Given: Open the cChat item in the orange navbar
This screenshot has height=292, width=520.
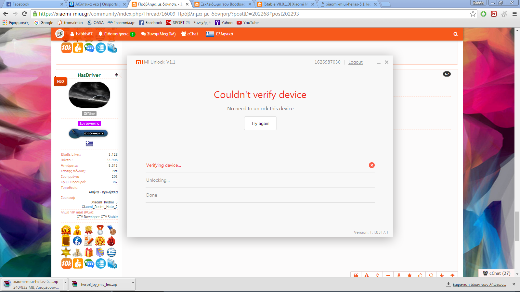Looking at the screenshot, I should [x=190, y=34].
